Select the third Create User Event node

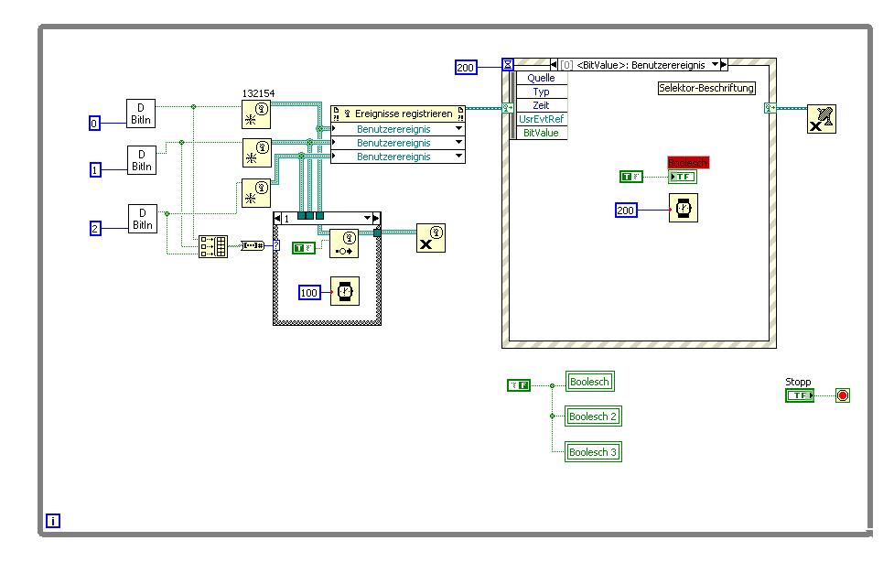256,193
